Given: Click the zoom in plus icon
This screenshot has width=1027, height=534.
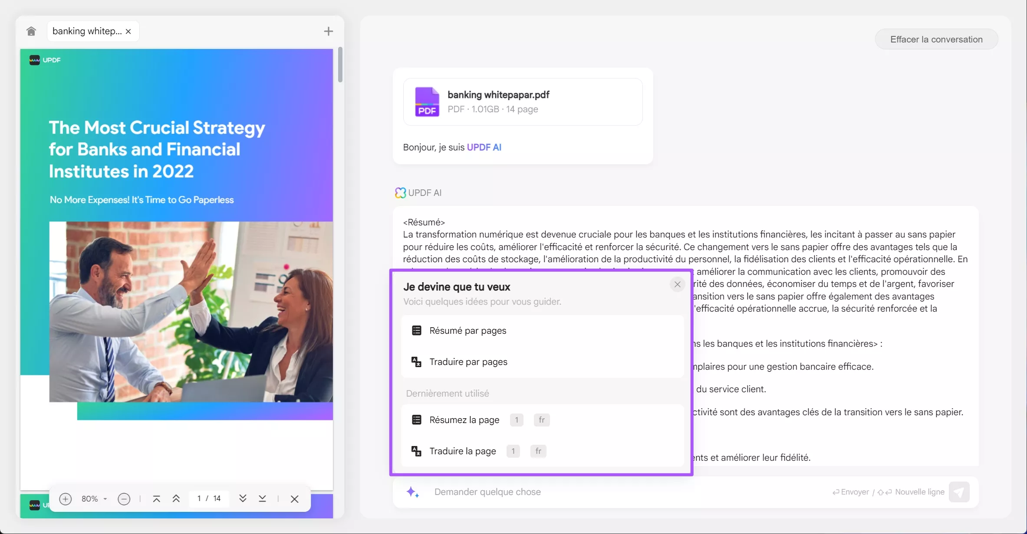Looking at the screenshot, I should (65, 499).
